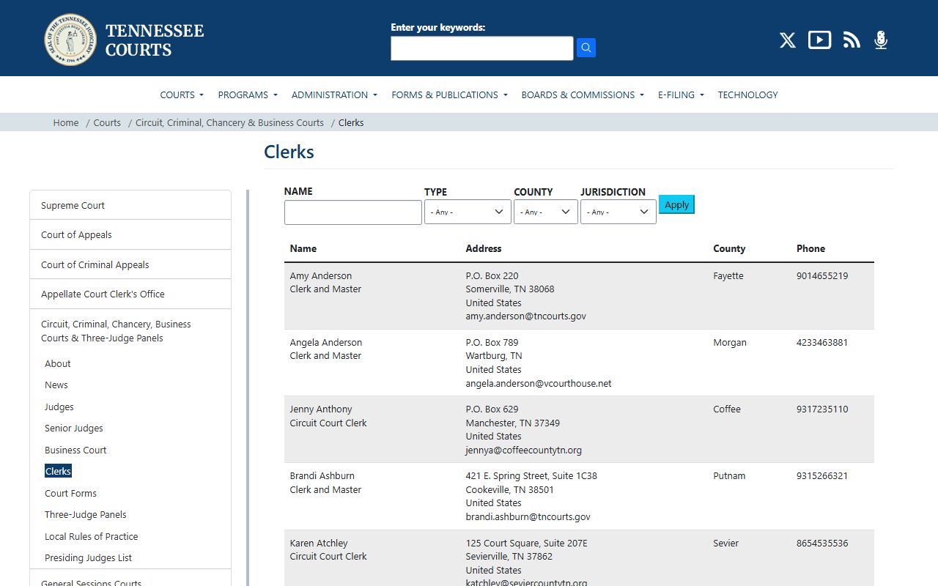This screenshot has width=938, height=586.
Task: Select Three-Judge Panels in the sidebar
Action: pyautogui.click(x=86, y=514)
